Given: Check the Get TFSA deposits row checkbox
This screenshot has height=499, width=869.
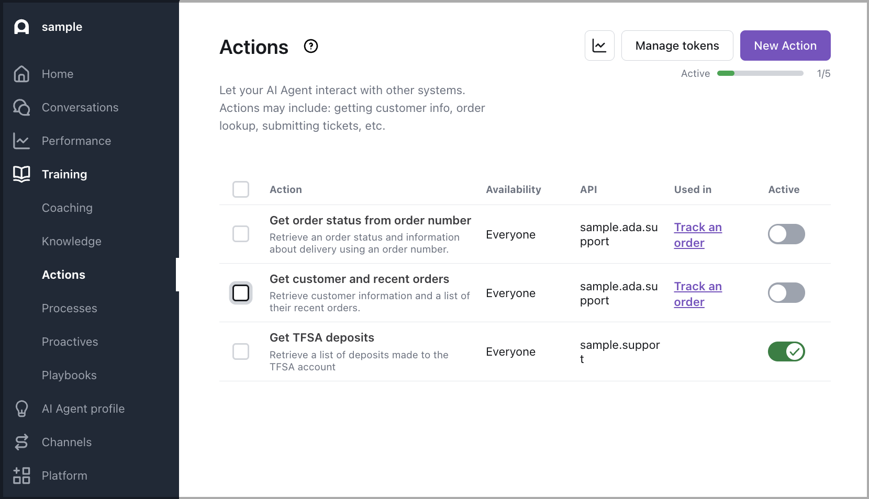Looking at the screenshot, I should click(241, 351).
